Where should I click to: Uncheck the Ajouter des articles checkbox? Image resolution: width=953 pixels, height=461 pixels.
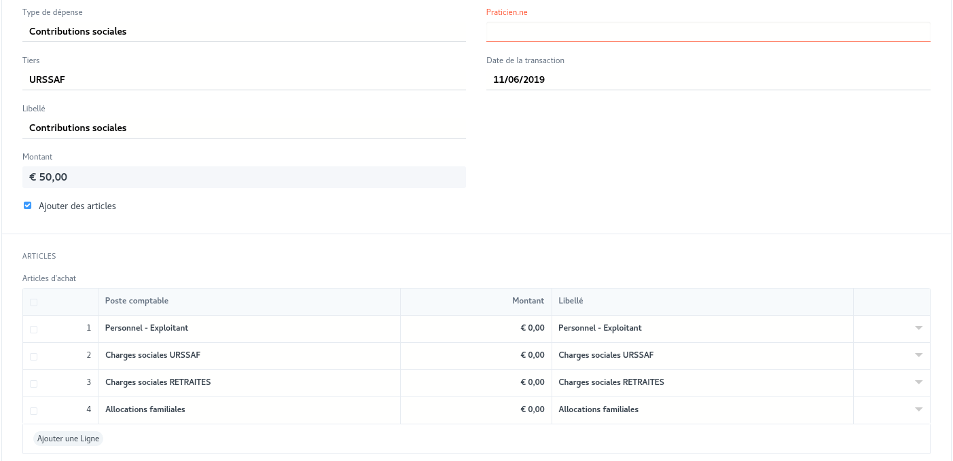28,206
